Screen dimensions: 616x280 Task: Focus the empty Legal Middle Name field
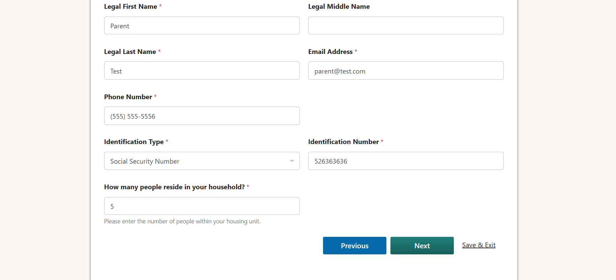pyautogui.click(x=406, y=26)
